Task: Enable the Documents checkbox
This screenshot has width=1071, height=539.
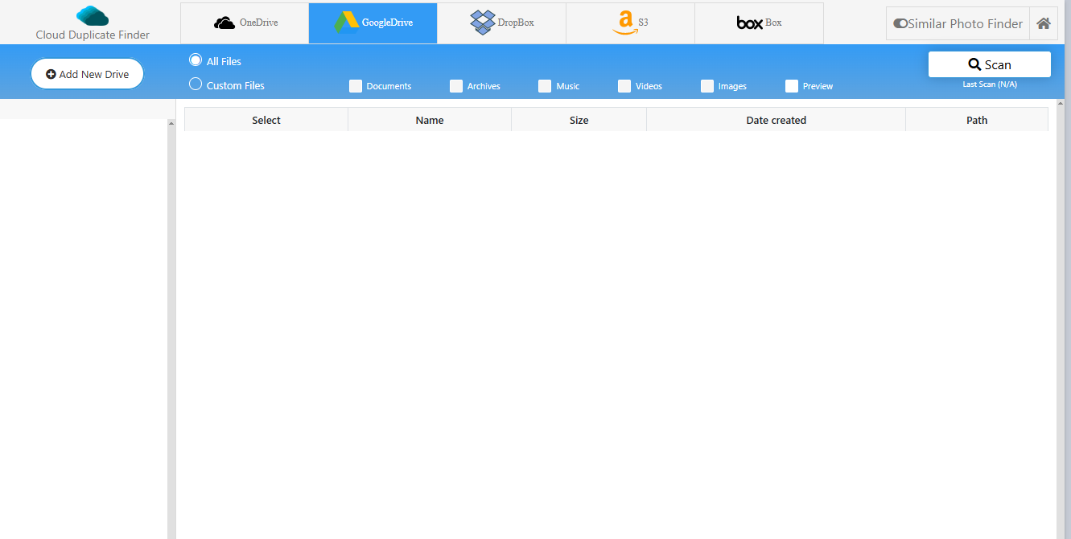Action: [356, 86]
